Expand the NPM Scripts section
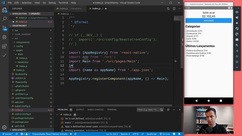Viewport: 242px width, 136px height. [31, 130]
